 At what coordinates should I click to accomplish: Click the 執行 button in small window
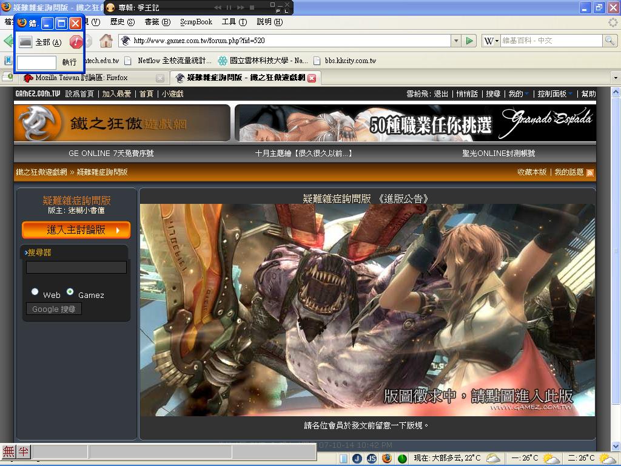pyautogui.click(x=69, y=62)
